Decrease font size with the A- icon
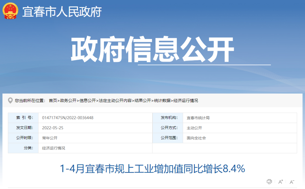The width and height of the screenshot is (305, 189). pos(291,182)
